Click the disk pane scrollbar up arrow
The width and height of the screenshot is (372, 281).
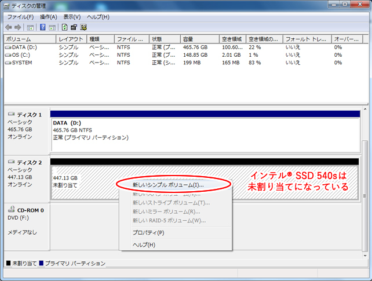tap(365, 109)
